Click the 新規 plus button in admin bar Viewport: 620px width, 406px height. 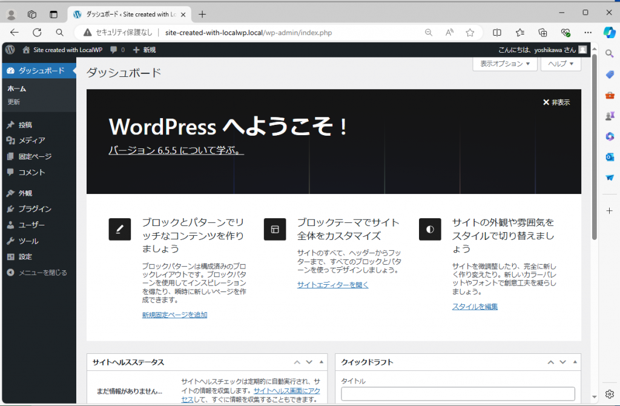coord(144,50)
